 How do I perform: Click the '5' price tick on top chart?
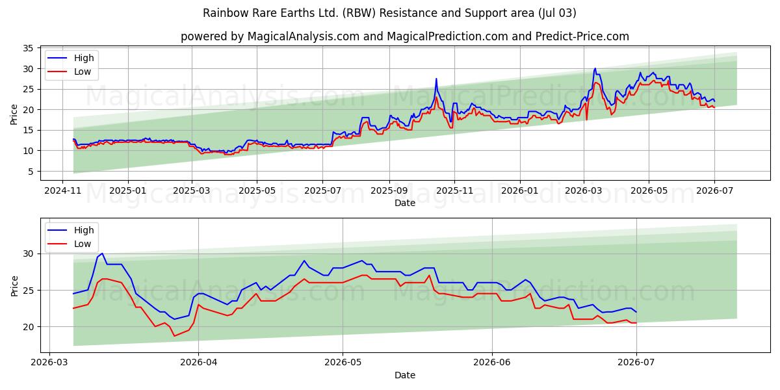(31, 172)
